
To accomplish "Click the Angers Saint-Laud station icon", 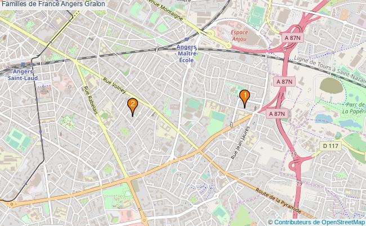I will click(x=23, y=64).
